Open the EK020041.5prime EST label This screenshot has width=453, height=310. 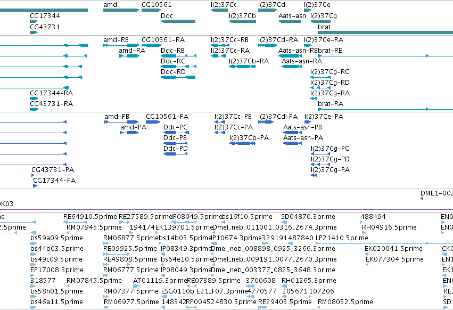point(393,249)
